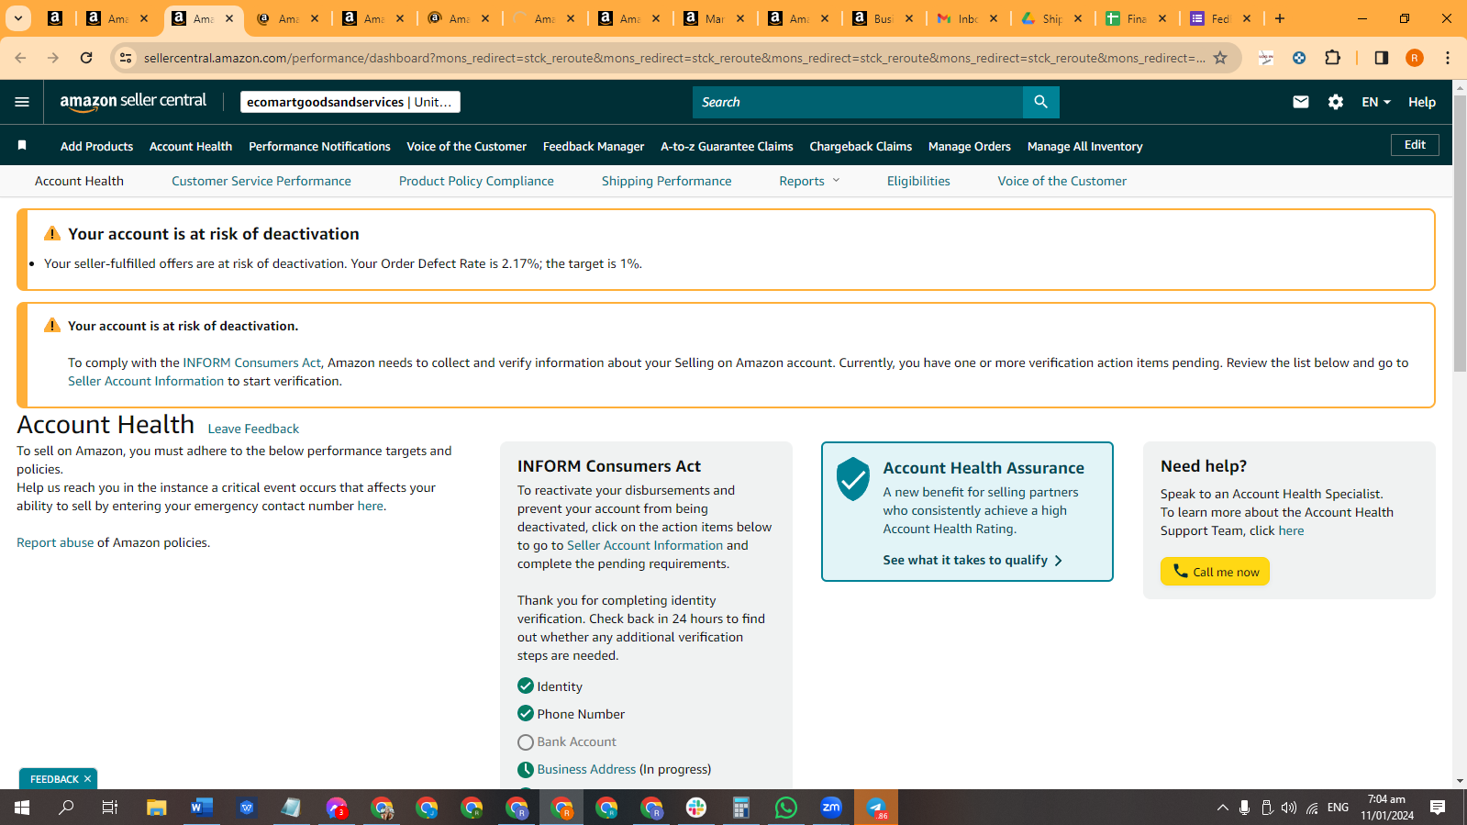Click the Help link in the header
The height and width of the screenshot is (825, 1467).
[1422, 102]
